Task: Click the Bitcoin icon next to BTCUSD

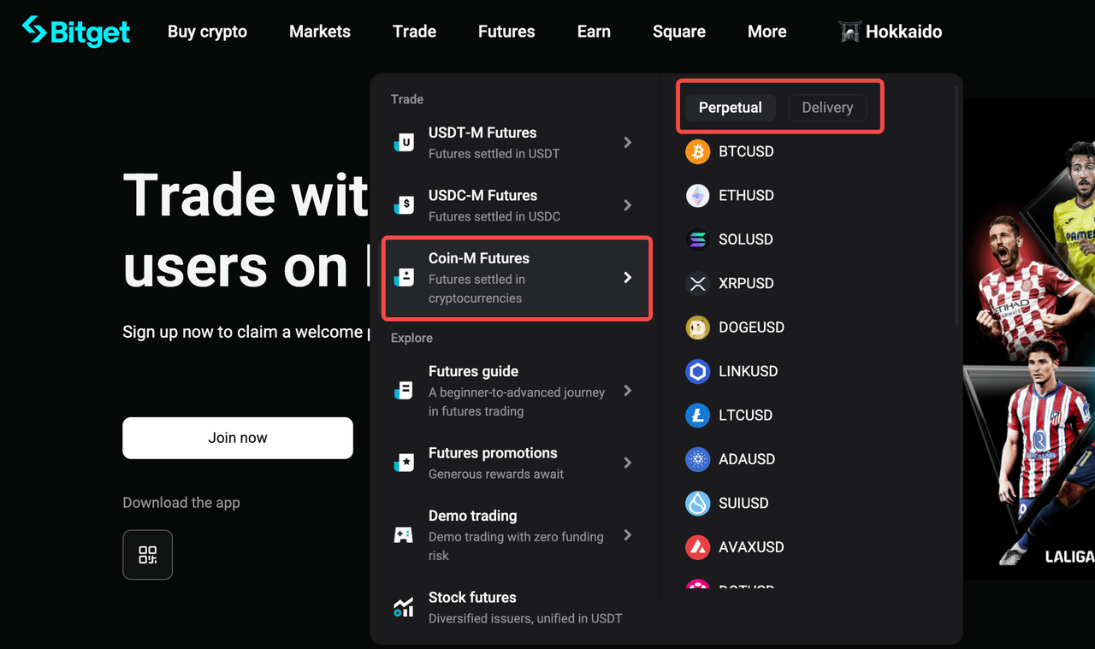Action: 697,150
